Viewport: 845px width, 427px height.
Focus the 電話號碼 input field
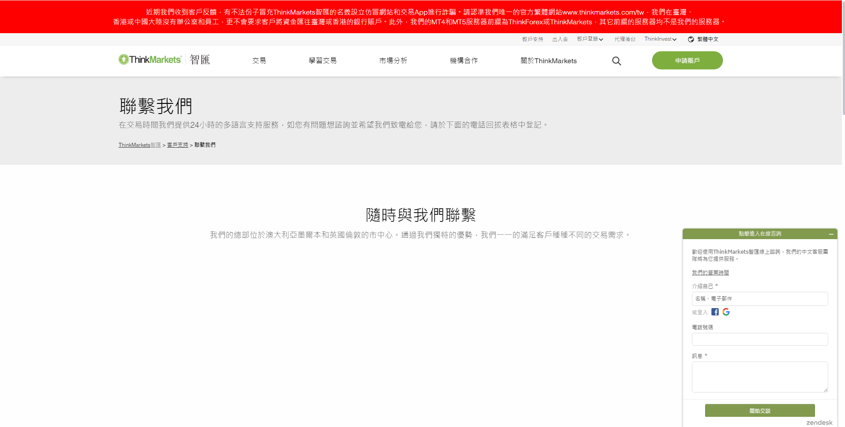click(x=760, y=339)
